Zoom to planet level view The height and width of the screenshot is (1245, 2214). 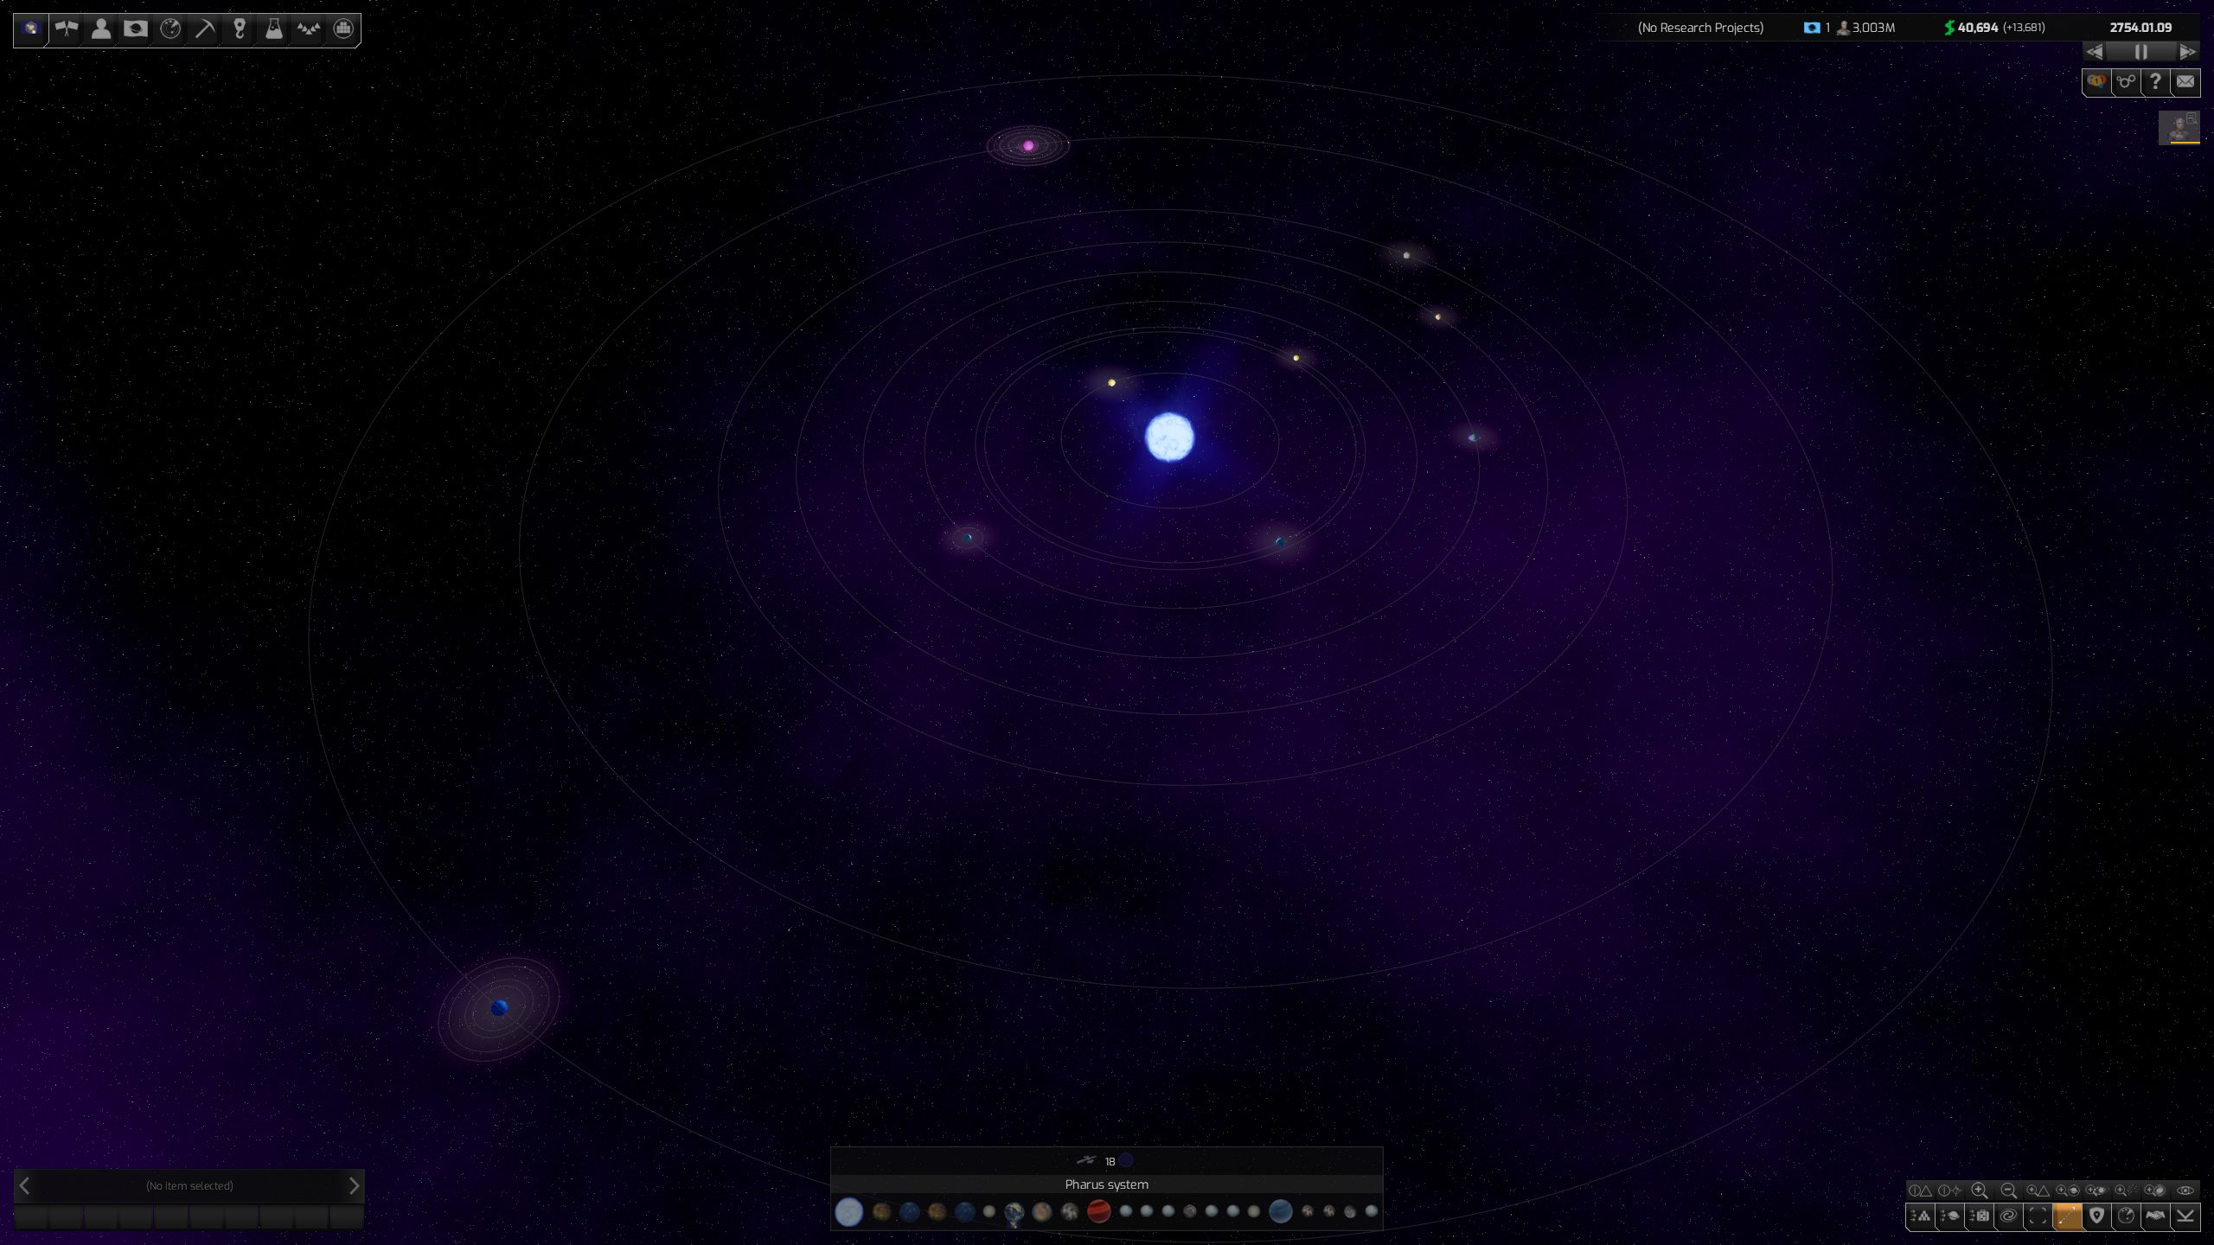coord(2067,1191)
